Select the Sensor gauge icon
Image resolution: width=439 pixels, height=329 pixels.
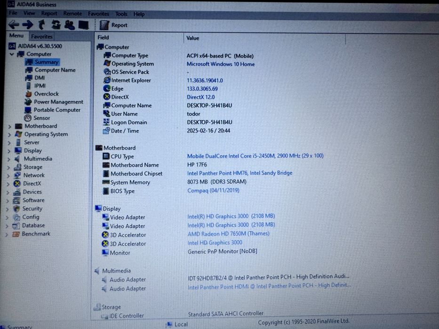click(x=27, y=118)
